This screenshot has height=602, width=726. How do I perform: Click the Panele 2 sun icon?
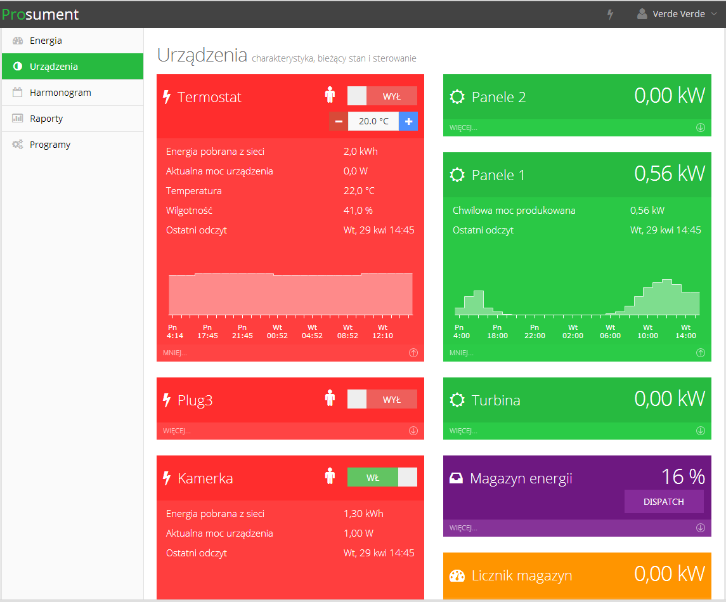click(x=457, y=97)
